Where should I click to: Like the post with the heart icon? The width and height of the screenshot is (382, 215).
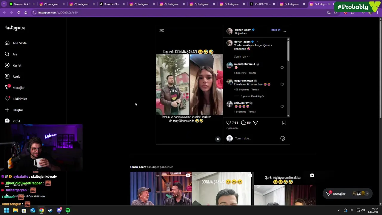(229, 123)
